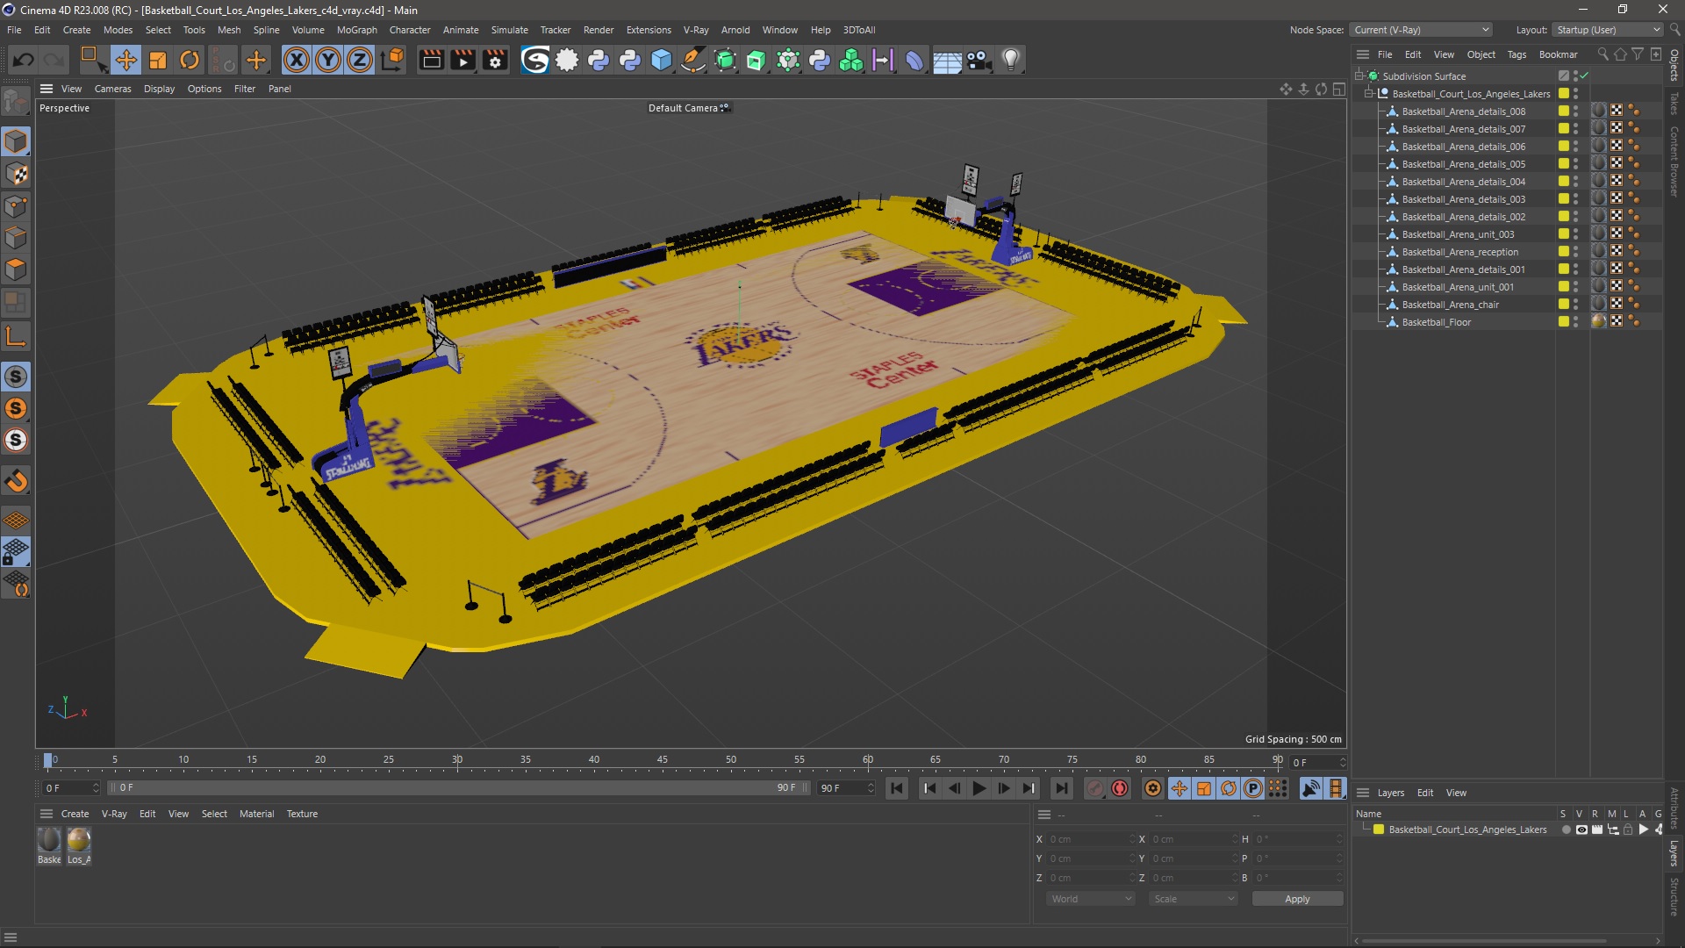1685x948 pixels.
Task: Toggle Subdivision Surface enable checkmark
Action: click(1585, 76)
